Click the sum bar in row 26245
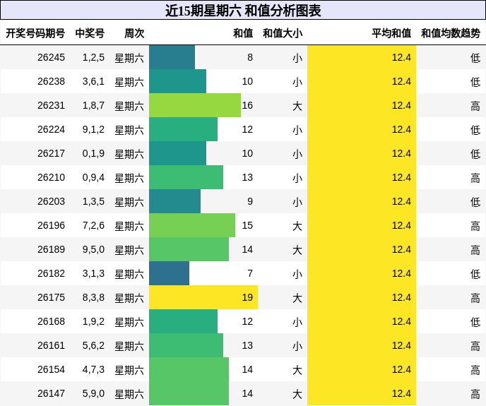This screenshot has height=406, width=486. (x=172, y=57)
